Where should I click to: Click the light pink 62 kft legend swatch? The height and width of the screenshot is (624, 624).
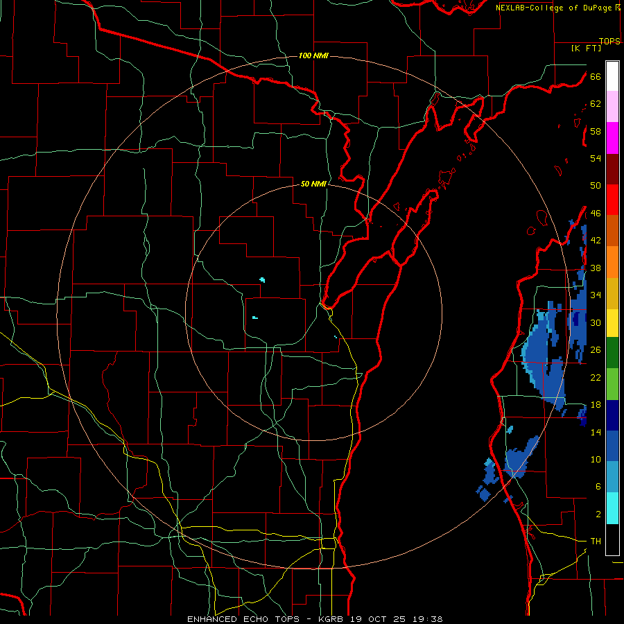pyautogui.click(x=612, y=107)
